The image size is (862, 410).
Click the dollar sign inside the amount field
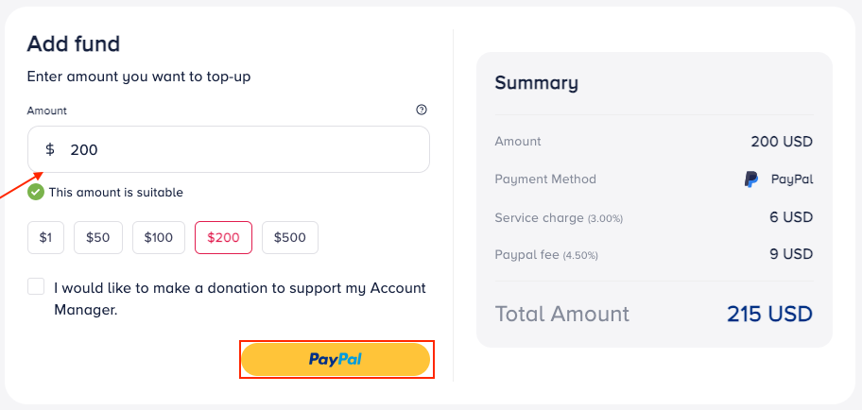tap(50, 149)
